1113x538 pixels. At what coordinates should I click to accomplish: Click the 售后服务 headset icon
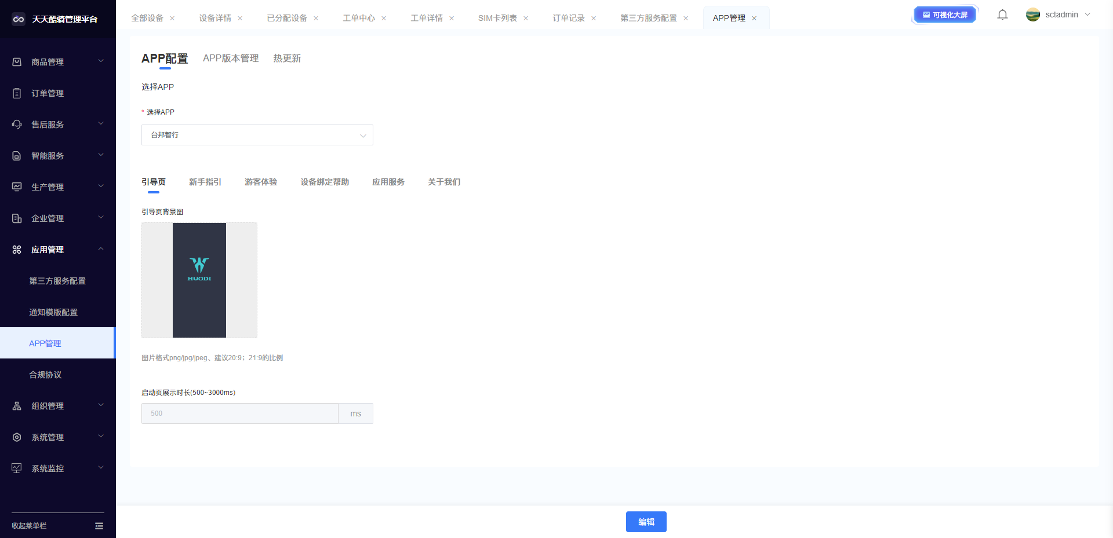[17, 125]
